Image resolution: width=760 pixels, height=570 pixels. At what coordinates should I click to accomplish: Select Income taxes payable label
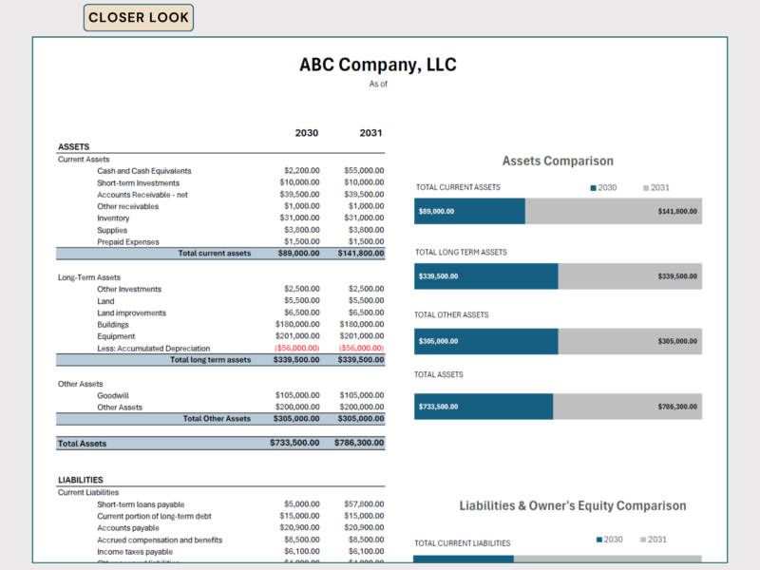point(135,552)
